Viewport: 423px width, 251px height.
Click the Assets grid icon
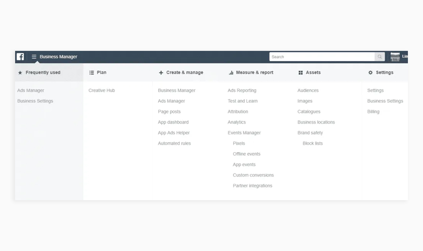point(300,73)
